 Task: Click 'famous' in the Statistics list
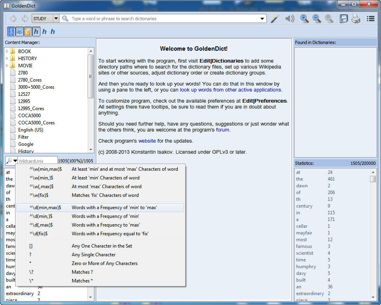[x=304, y=246]
